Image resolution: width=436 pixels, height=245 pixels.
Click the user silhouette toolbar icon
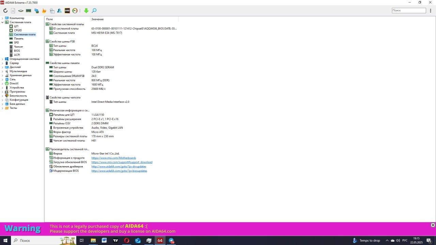tap(59, 11)
